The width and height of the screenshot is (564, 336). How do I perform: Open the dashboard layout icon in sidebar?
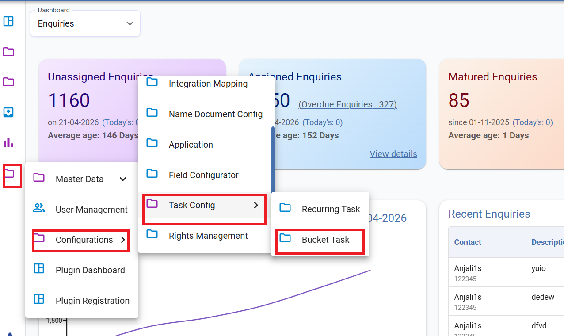point(8,21)
